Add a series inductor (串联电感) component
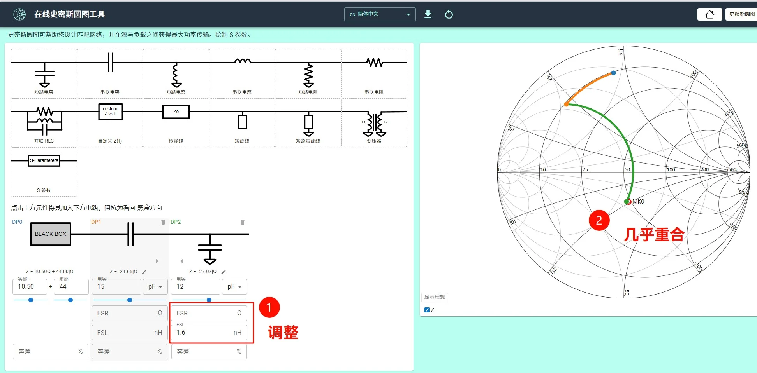 pos(242,73)
